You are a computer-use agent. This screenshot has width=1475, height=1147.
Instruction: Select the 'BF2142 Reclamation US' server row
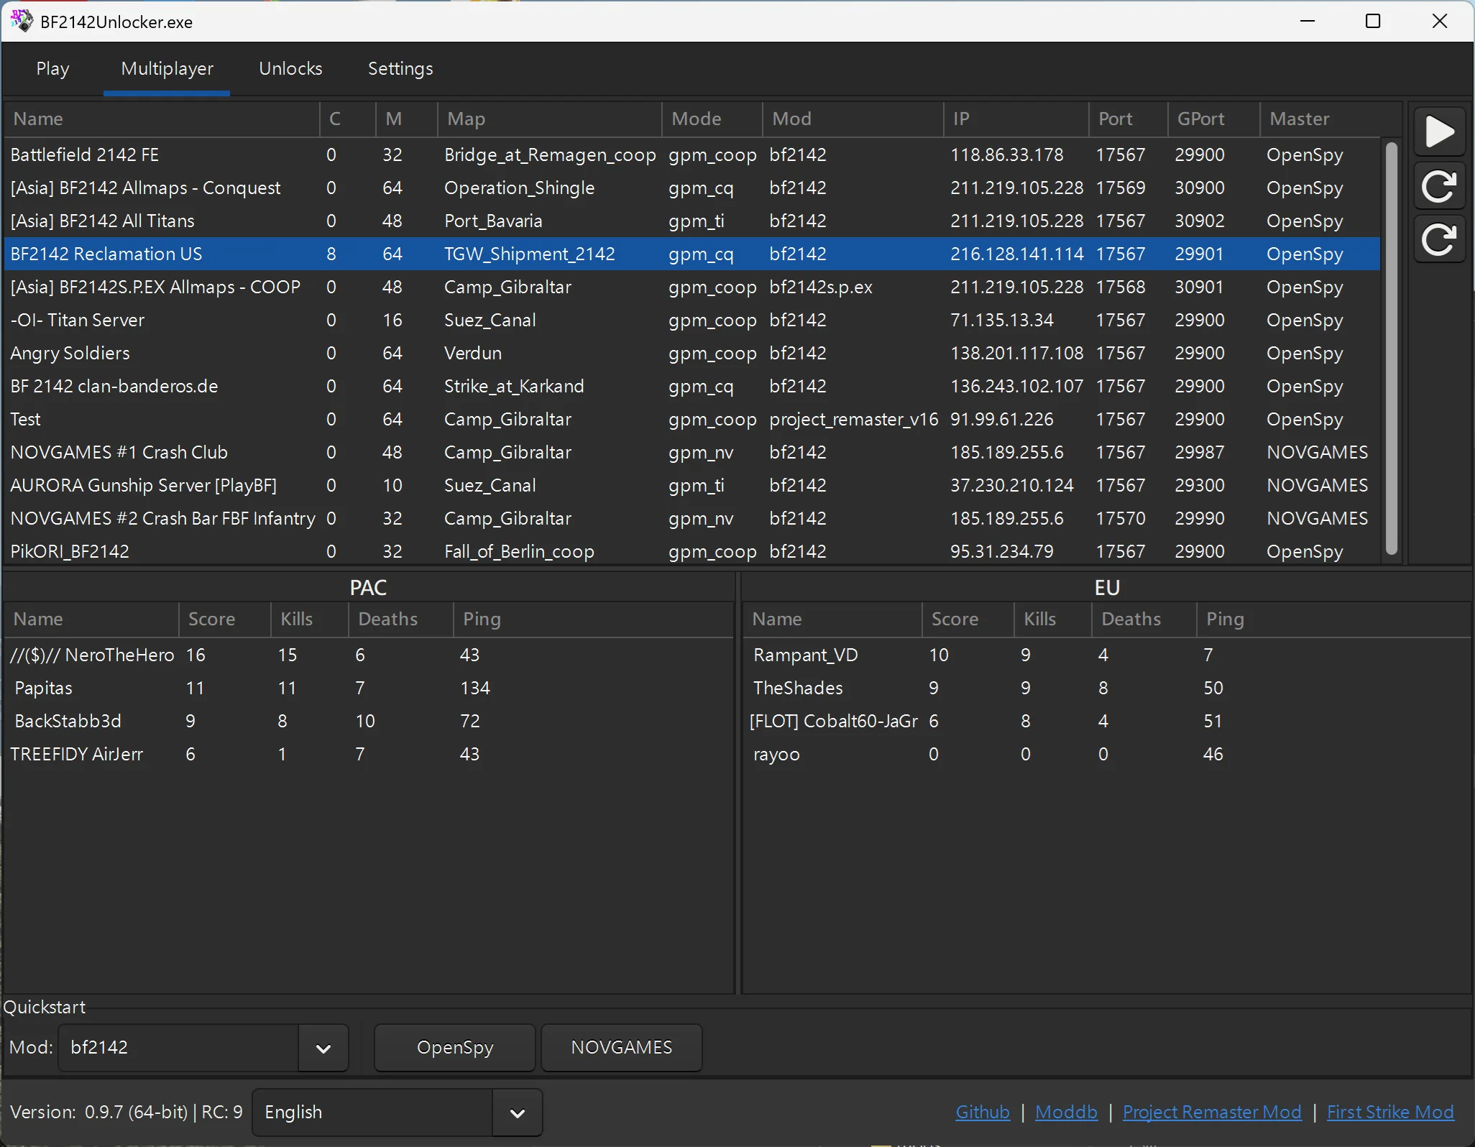[x=692, y=254]
